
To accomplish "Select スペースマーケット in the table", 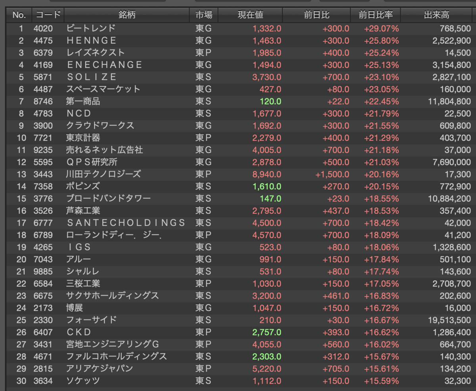I will 103,89.
